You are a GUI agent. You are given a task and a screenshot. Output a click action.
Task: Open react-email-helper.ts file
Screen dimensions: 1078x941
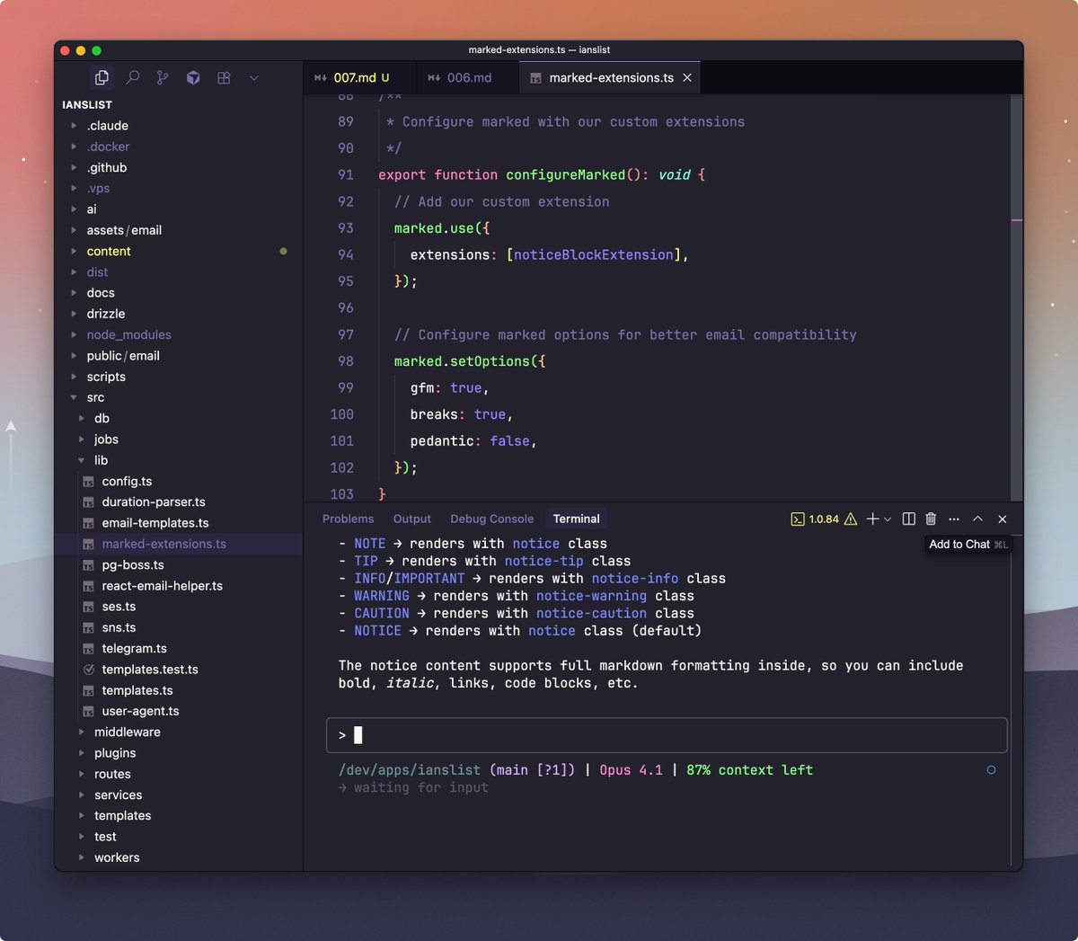(x=178, y=586)
